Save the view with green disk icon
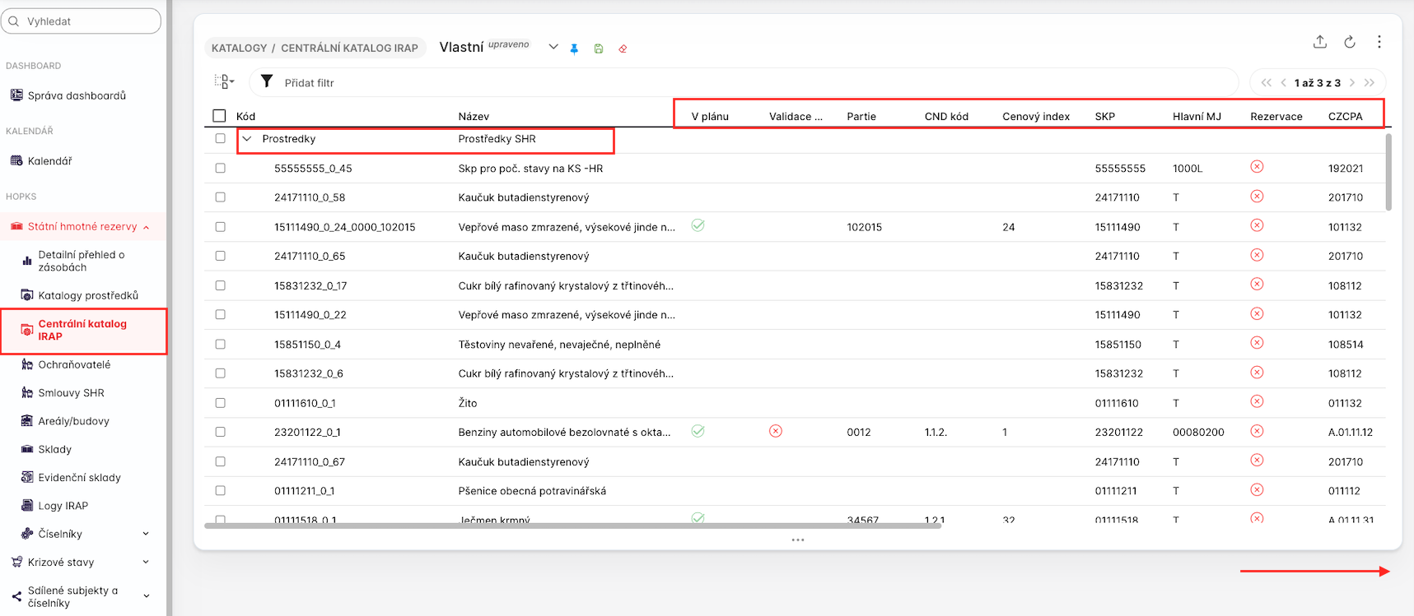This screenshot has height=616, width=1414. (x=599, y=49)
